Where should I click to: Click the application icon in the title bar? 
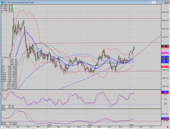tap(2, 2)
